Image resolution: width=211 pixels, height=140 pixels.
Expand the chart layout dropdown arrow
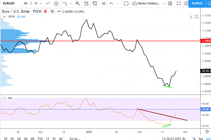coord(164,3)
